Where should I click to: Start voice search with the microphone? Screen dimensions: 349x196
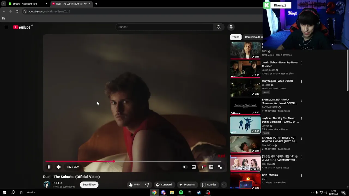pyautogui.click(x=231, y=27)
